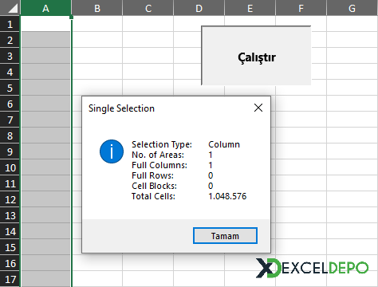Click the fill handle on column A
The height and width of the screenshot is (287, 378).
pyautogui.click(x=71, y=17)
